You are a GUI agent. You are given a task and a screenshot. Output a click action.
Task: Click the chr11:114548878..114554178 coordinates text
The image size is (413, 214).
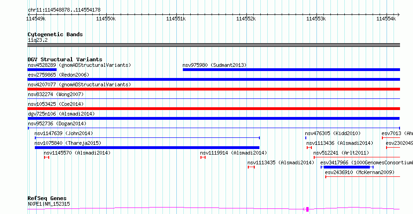[x=64, y=10]
